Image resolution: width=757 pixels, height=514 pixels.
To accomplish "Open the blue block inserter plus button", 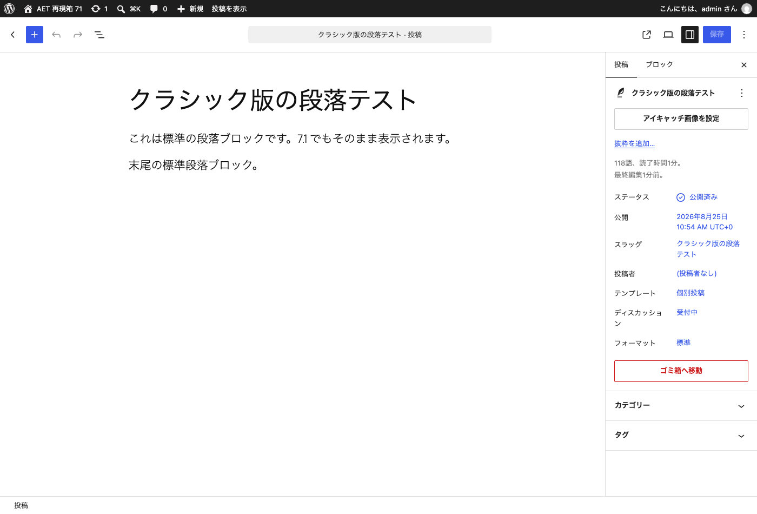I will pyautogui.click(x=35, y=35).
